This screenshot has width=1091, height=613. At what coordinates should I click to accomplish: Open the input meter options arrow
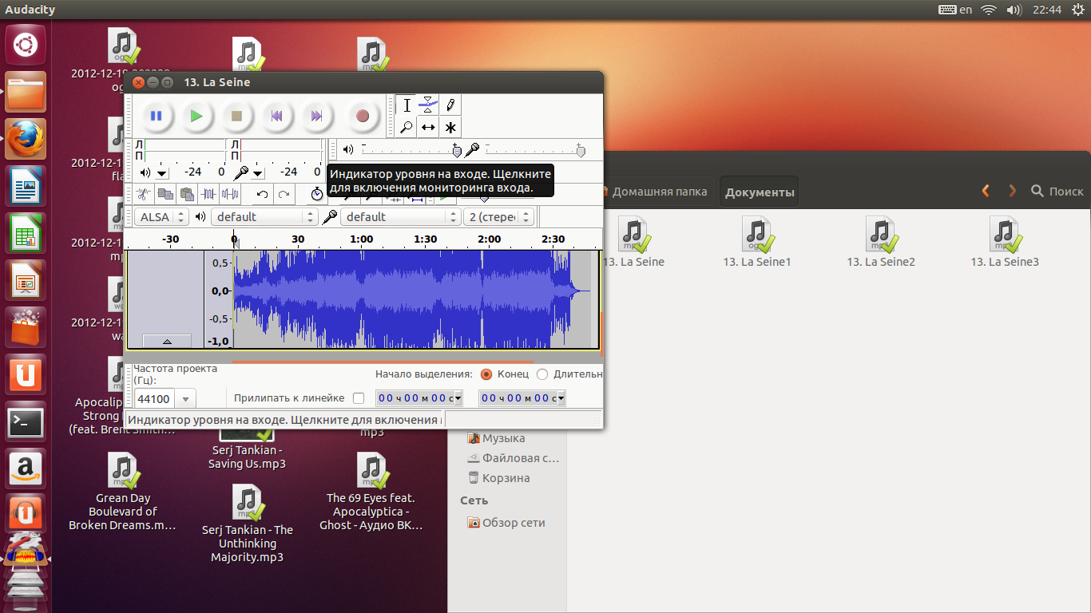pos(259,172)
